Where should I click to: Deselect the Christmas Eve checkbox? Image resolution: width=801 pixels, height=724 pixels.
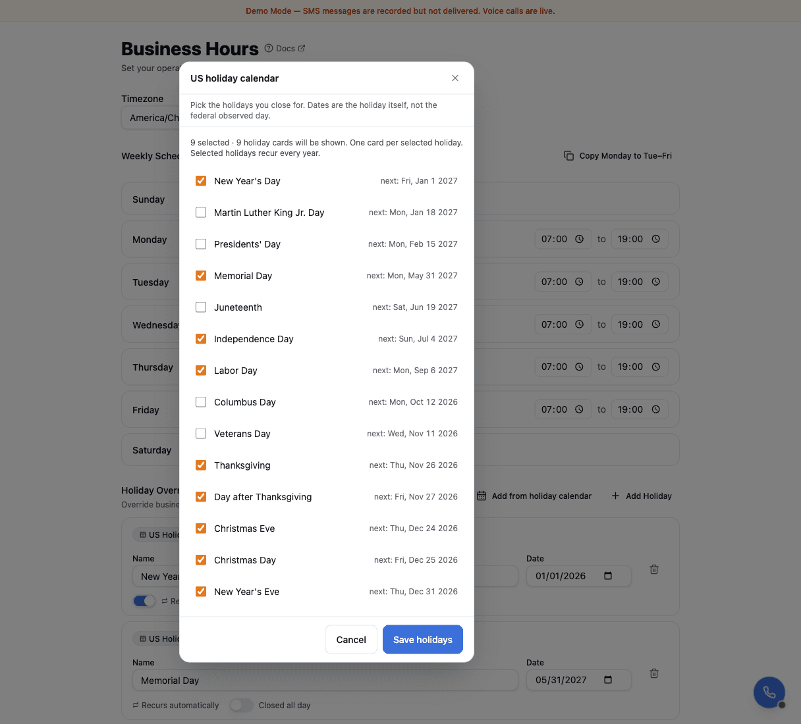pos(201,529)
